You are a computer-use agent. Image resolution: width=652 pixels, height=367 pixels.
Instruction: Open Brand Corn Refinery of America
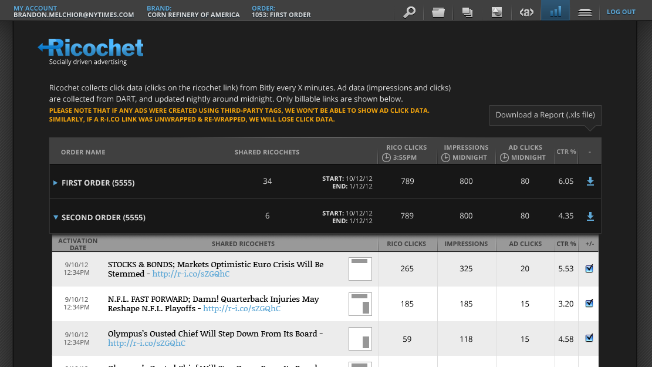(x=194, y=11)
